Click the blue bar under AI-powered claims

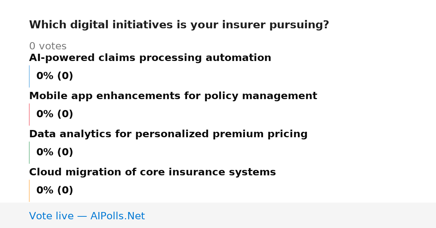click(x=29, y=76)
